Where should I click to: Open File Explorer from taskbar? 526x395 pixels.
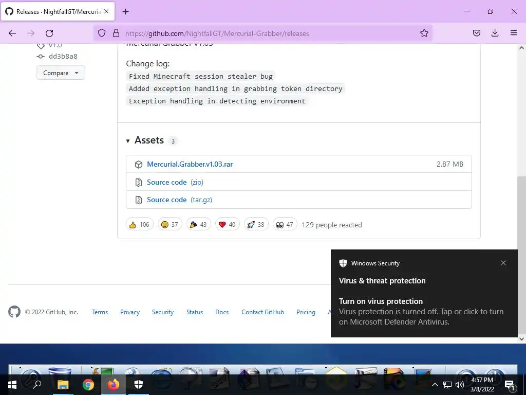pyautogui.click(x=63, y=385)
